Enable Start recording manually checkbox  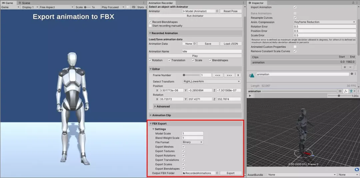point(150,26)
